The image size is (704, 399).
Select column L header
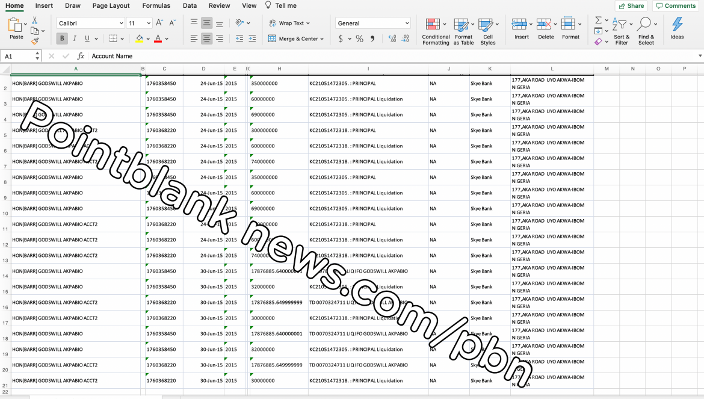tap(552, 69)
